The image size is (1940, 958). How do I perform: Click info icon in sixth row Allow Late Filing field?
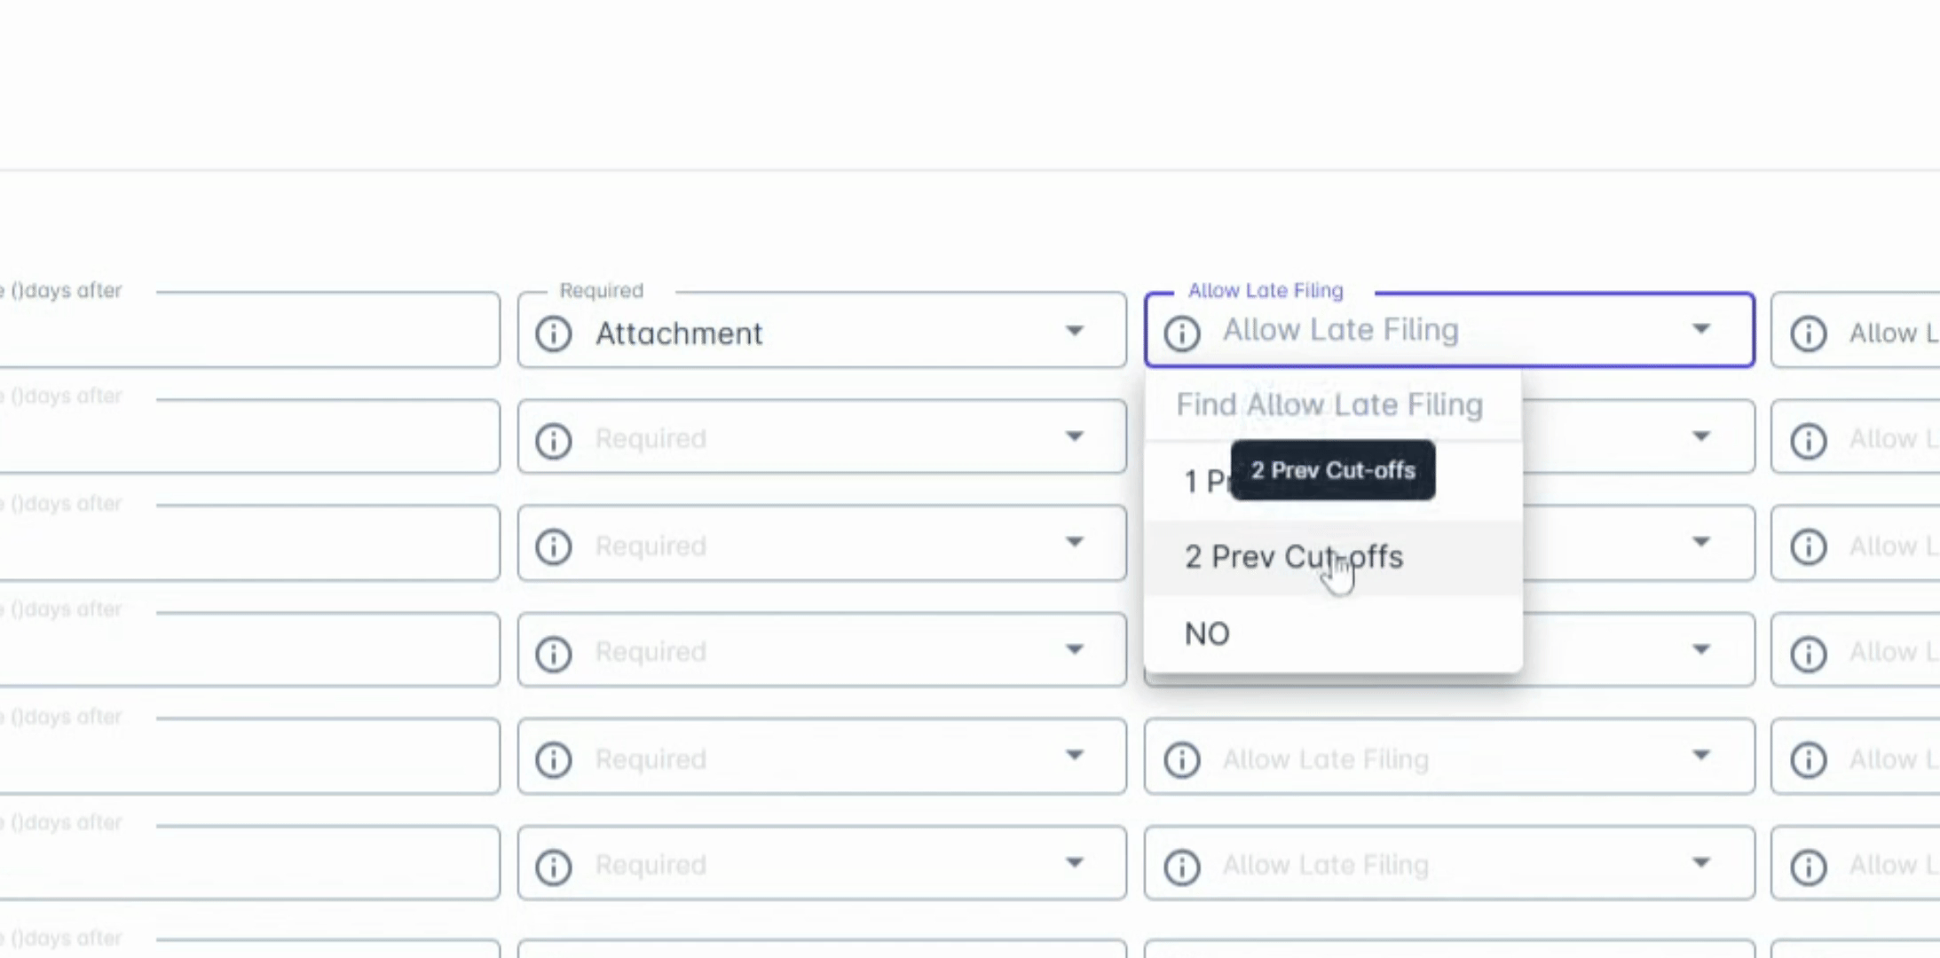tap(1182, 867)
